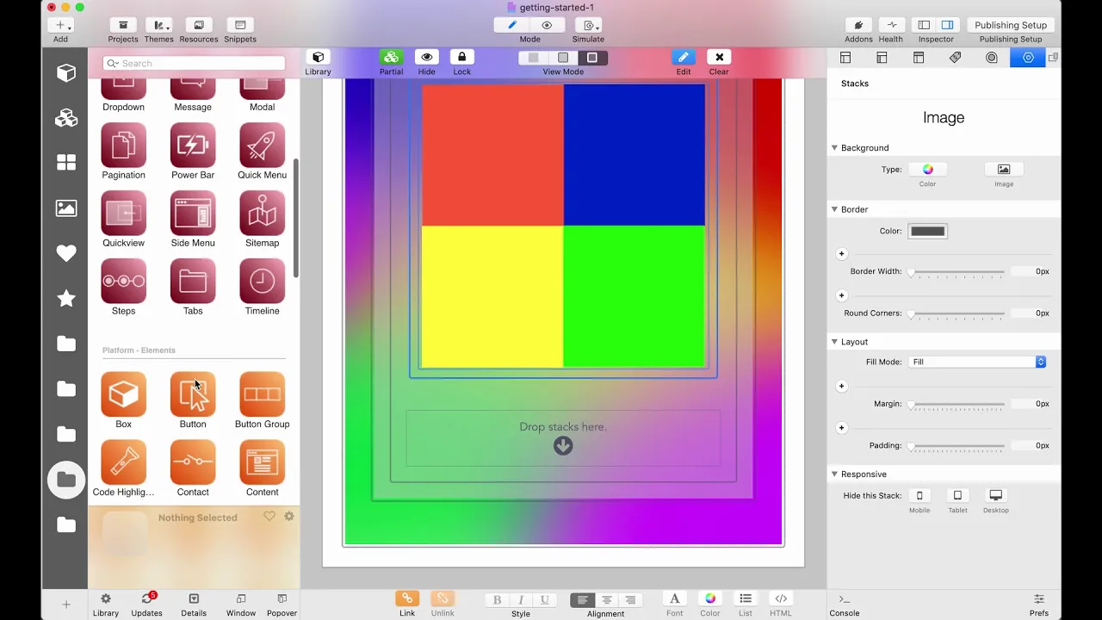Open the Snippets toolbar item
Image resolution: width=1102 pixels, height=620 pixels.
[240, 25]
